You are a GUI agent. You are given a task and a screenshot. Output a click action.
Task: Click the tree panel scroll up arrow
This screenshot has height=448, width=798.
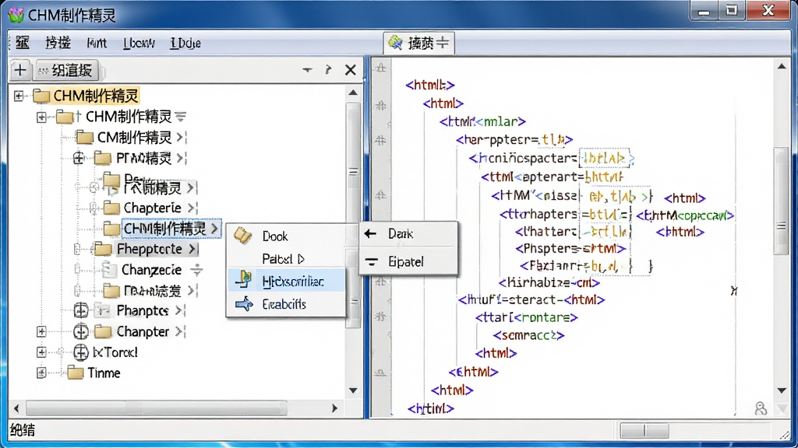click(x=353, y=93)
